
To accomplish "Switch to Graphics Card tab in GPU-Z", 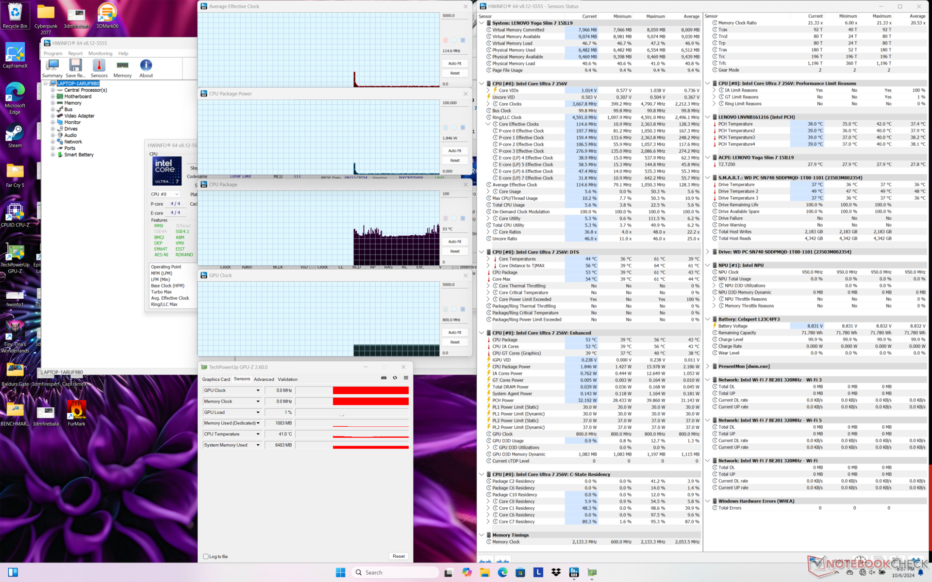I will (x=216, y=379).
